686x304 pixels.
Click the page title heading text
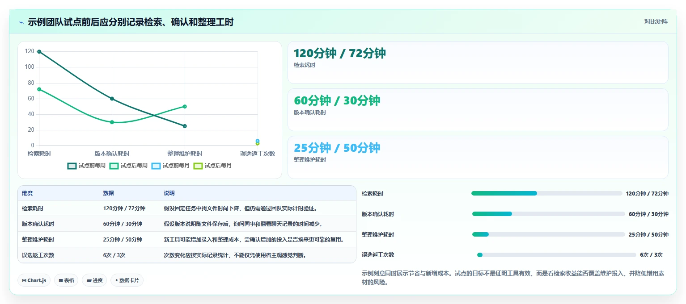click(131, 22)
